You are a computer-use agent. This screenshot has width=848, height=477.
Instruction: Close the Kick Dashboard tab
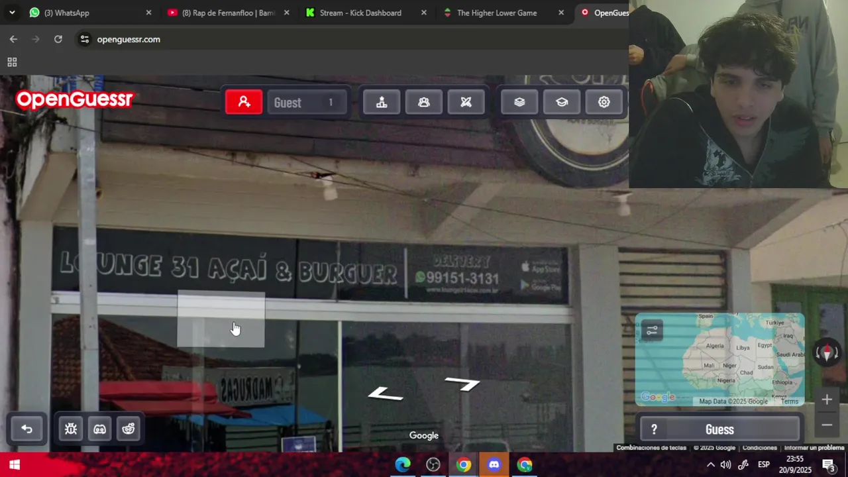pyautogui.click(x=424, y=13)
